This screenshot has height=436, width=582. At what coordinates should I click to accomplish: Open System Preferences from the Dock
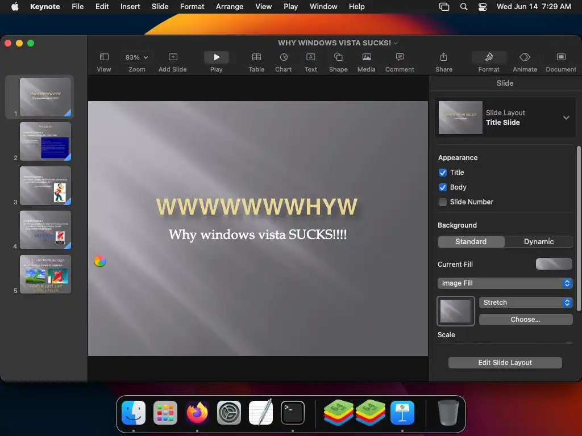point(229,412)
